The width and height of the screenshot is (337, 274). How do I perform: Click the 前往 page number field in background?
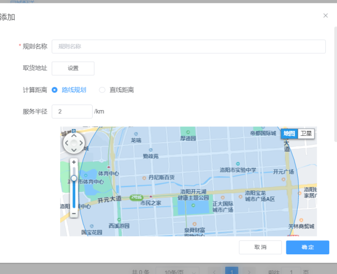(x=291, y=272)
